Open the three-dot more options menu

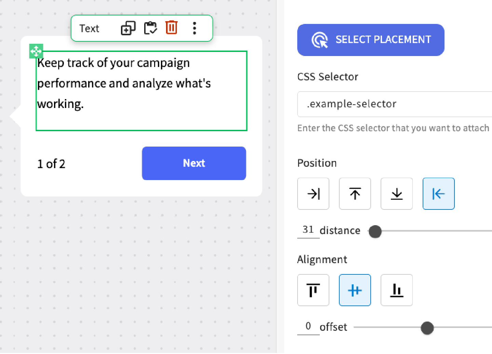click(194, 28)
